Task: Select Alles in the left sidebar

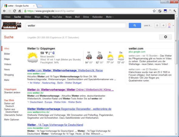Action: tap(7, 48)
